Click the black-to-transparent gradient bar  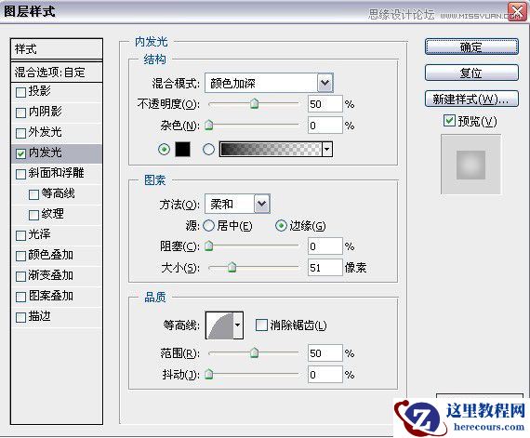[272, 149]
